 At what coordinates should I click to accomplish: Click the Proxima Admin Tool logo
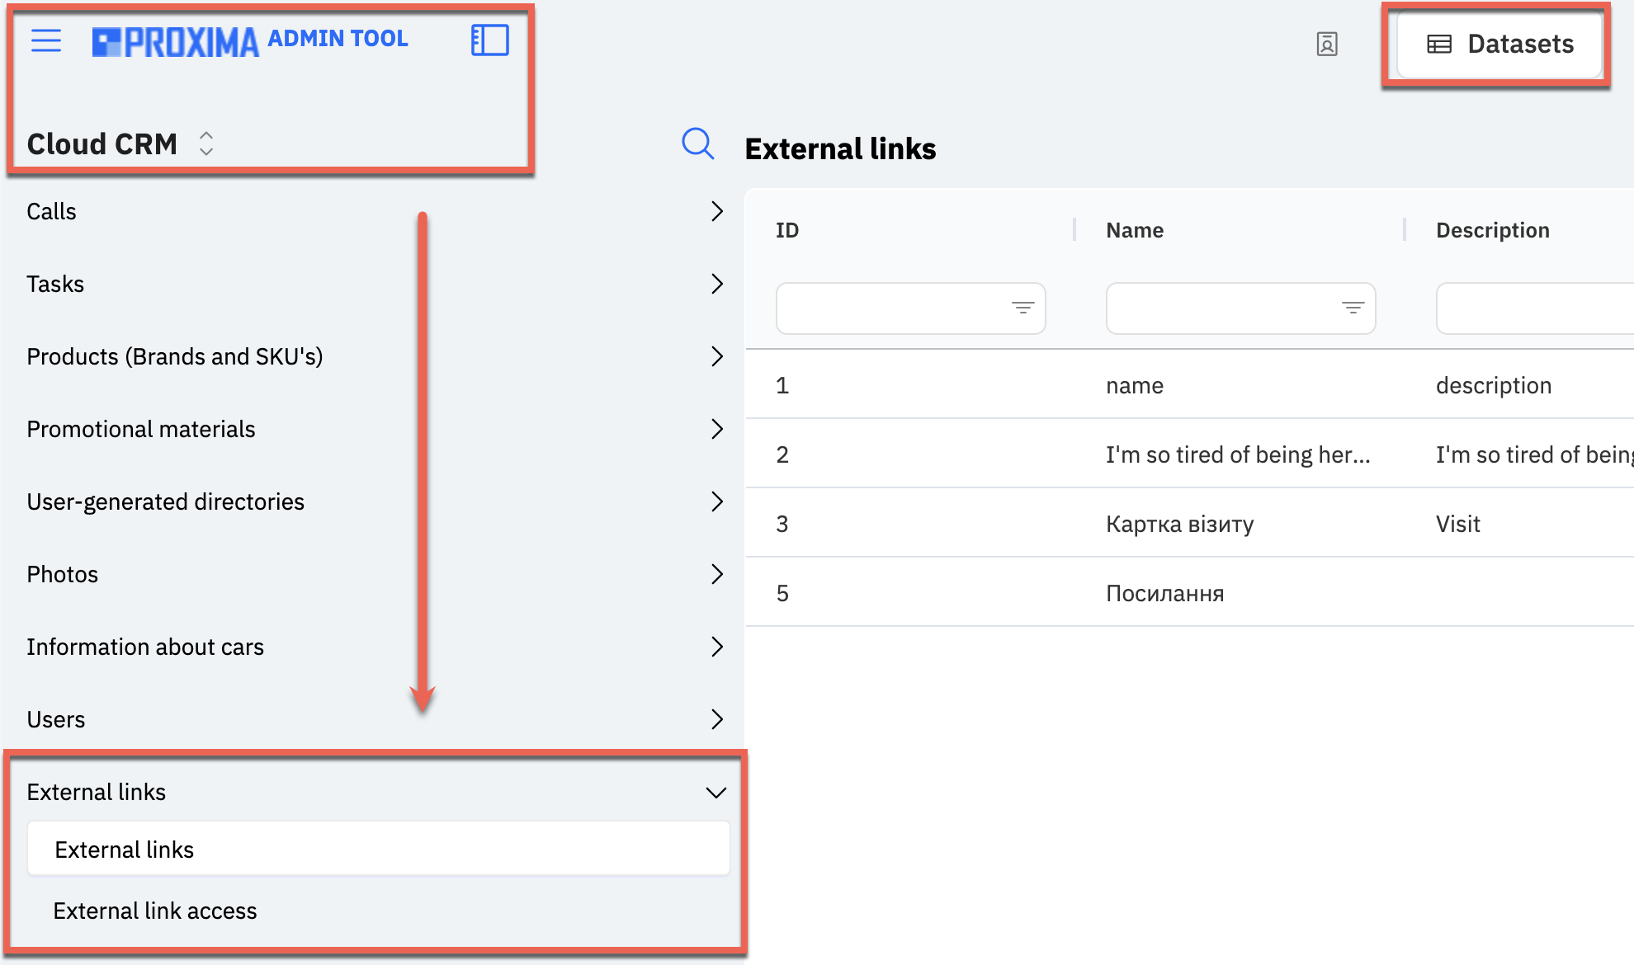pos(250,41)
